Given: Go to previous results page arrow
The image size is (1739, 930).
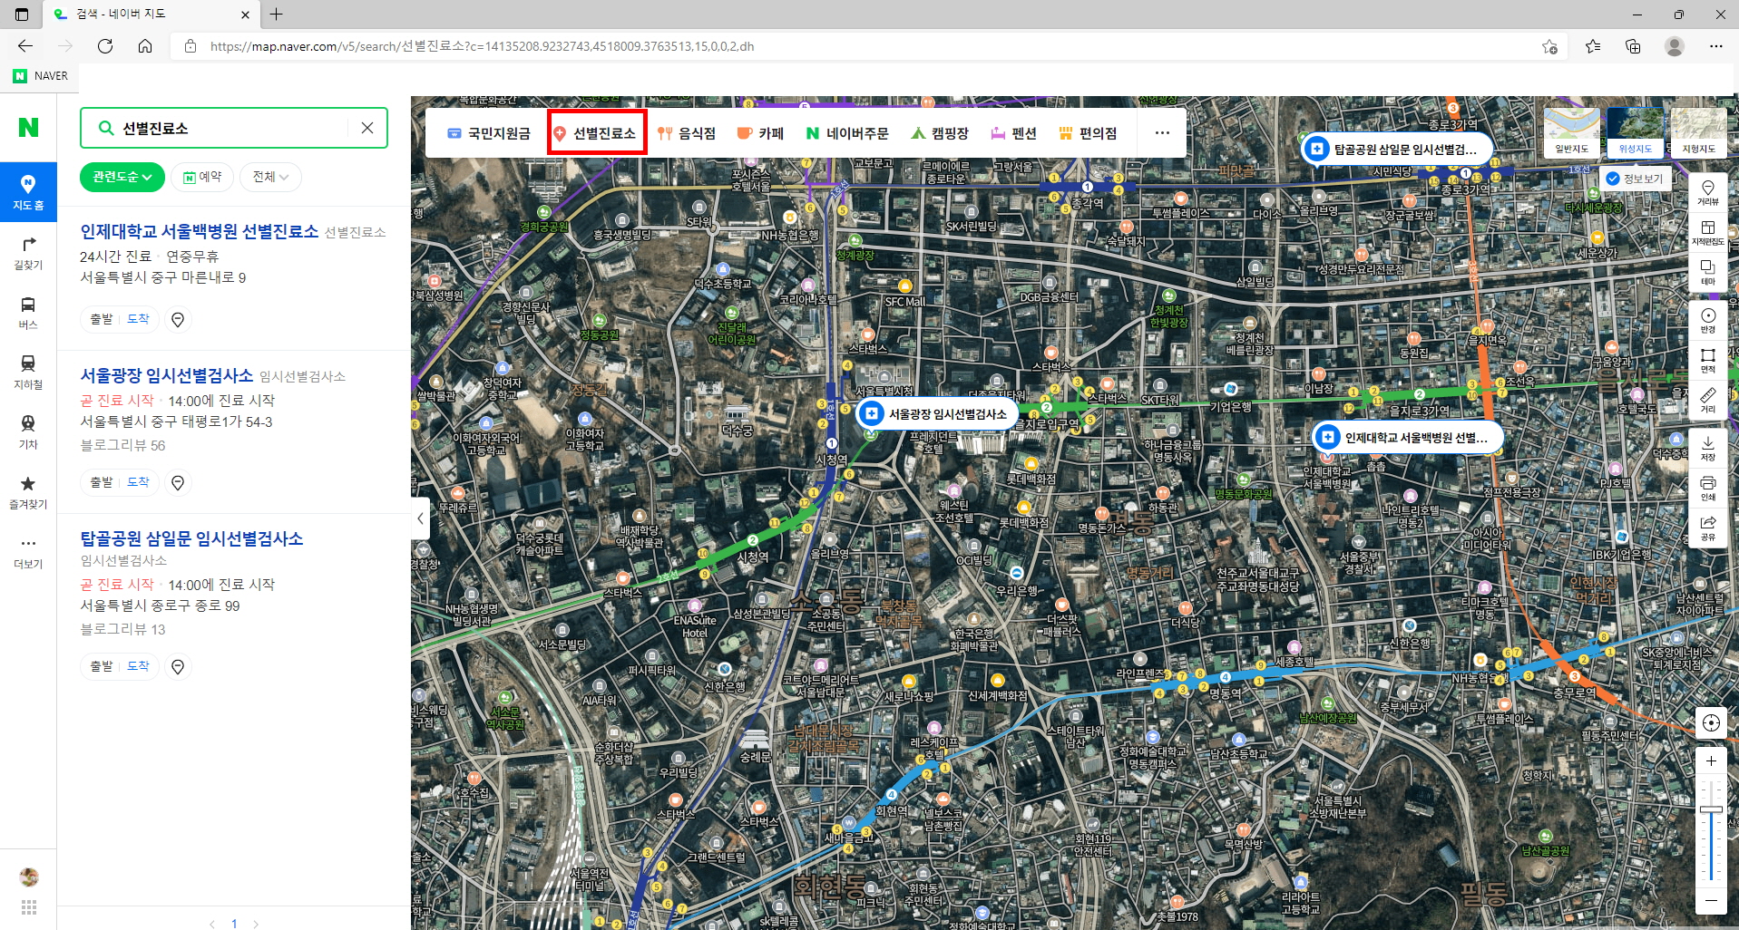Looking at the screenshot, I should click(212, 924).
